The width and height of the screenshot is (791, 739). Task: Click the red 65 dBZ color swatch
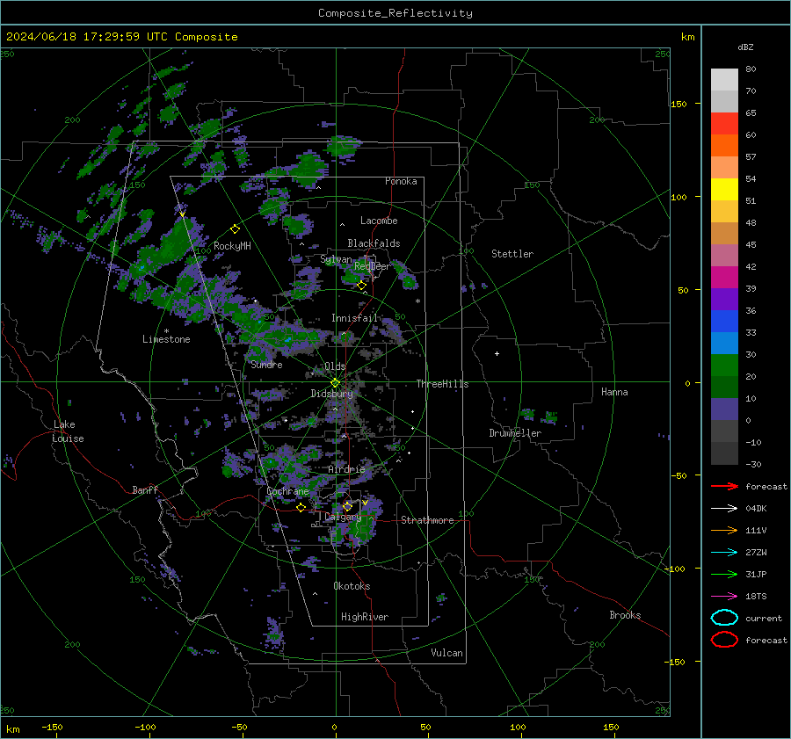point(724,123)
